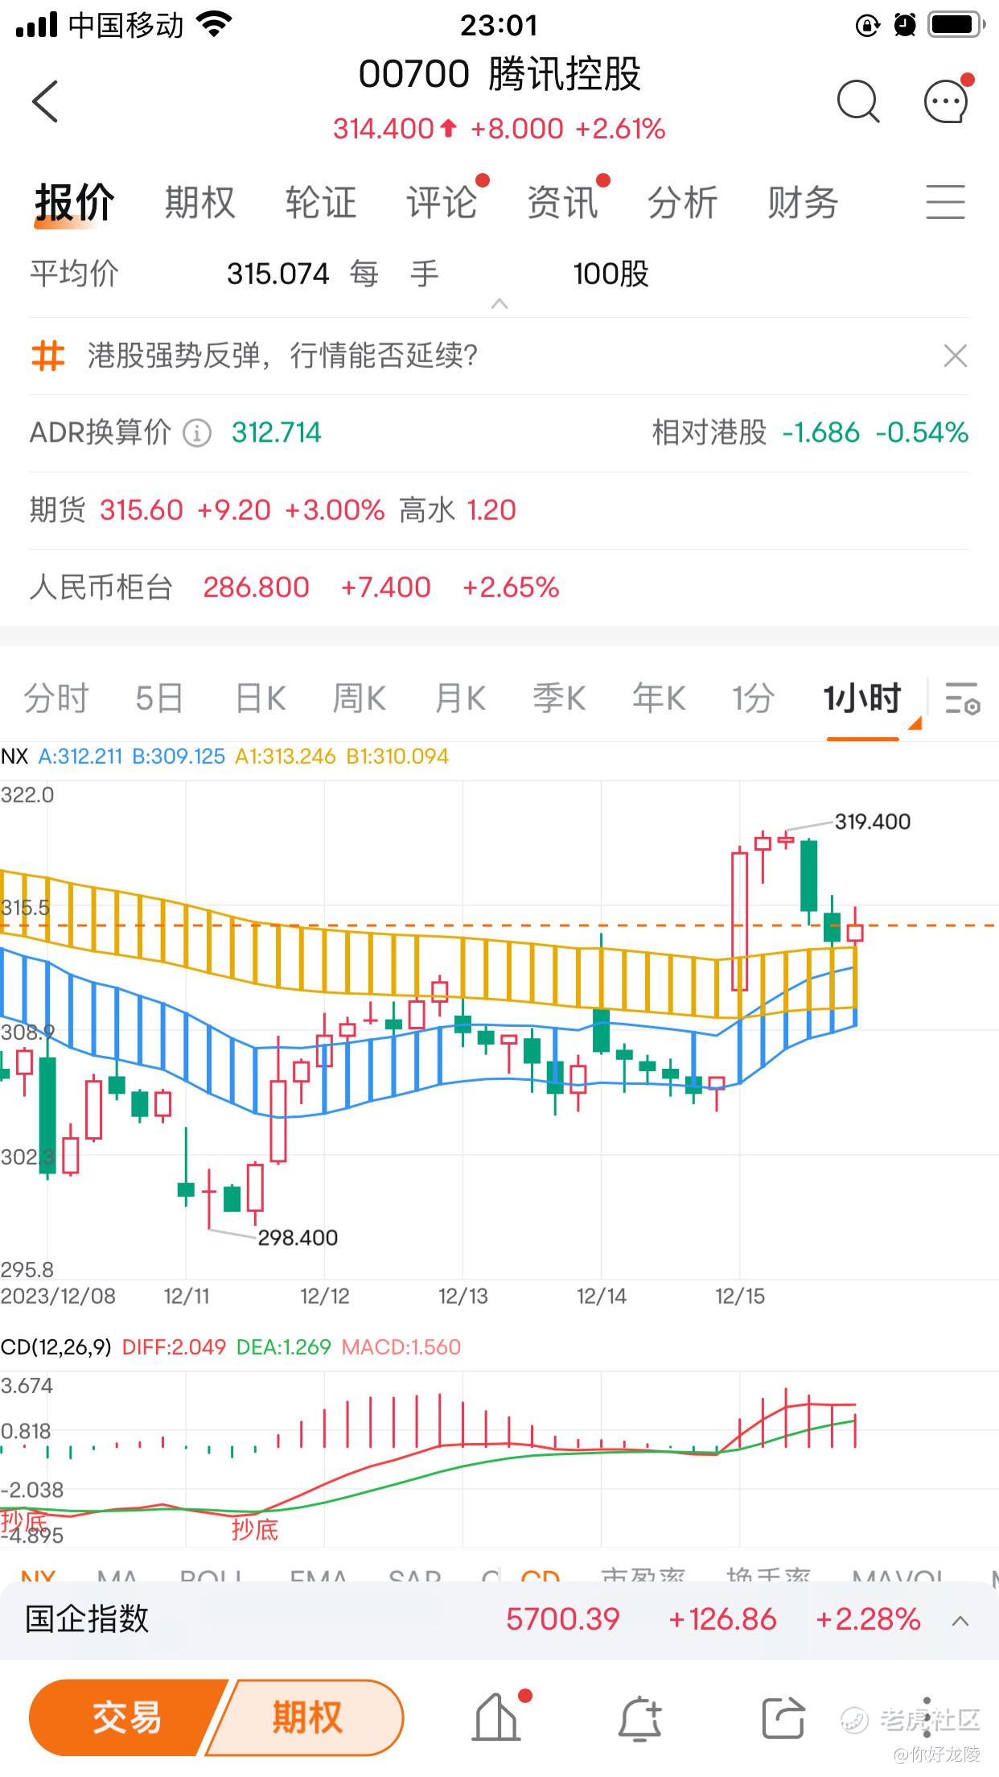Open the 资讯 tab

click(x=562, y=202)
